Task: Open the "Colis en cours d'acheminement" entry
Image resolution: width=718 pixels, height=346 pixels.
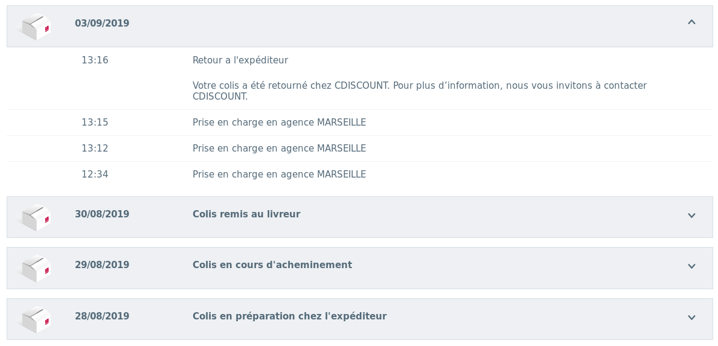Action: pos(272,265)
